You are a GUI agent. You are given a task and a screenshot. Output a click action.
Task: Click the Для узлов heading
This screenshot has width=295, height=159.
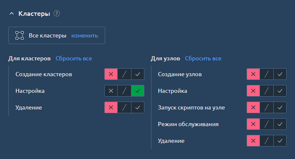tap(165, 58)
